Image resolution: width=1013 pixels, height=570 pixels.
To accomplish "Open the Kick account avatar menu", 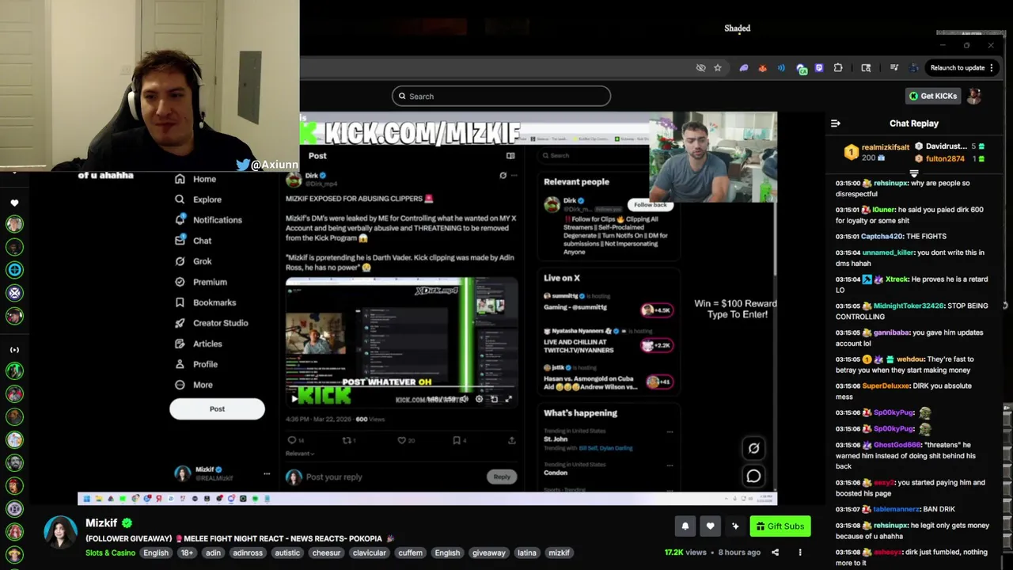I will 974,96.
